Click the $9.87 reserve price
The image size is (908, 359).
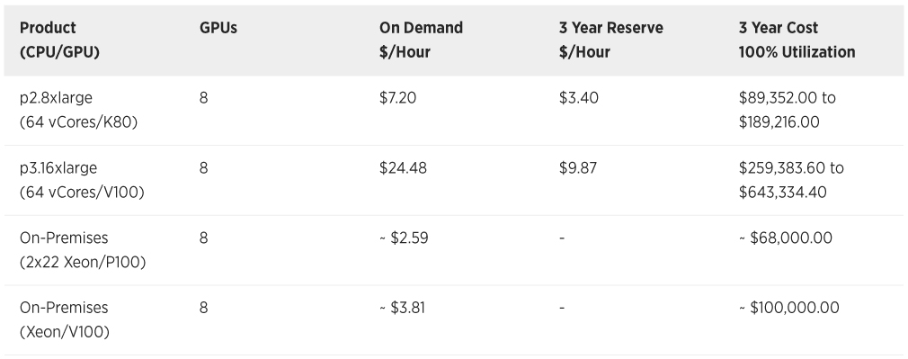(577, 168)
